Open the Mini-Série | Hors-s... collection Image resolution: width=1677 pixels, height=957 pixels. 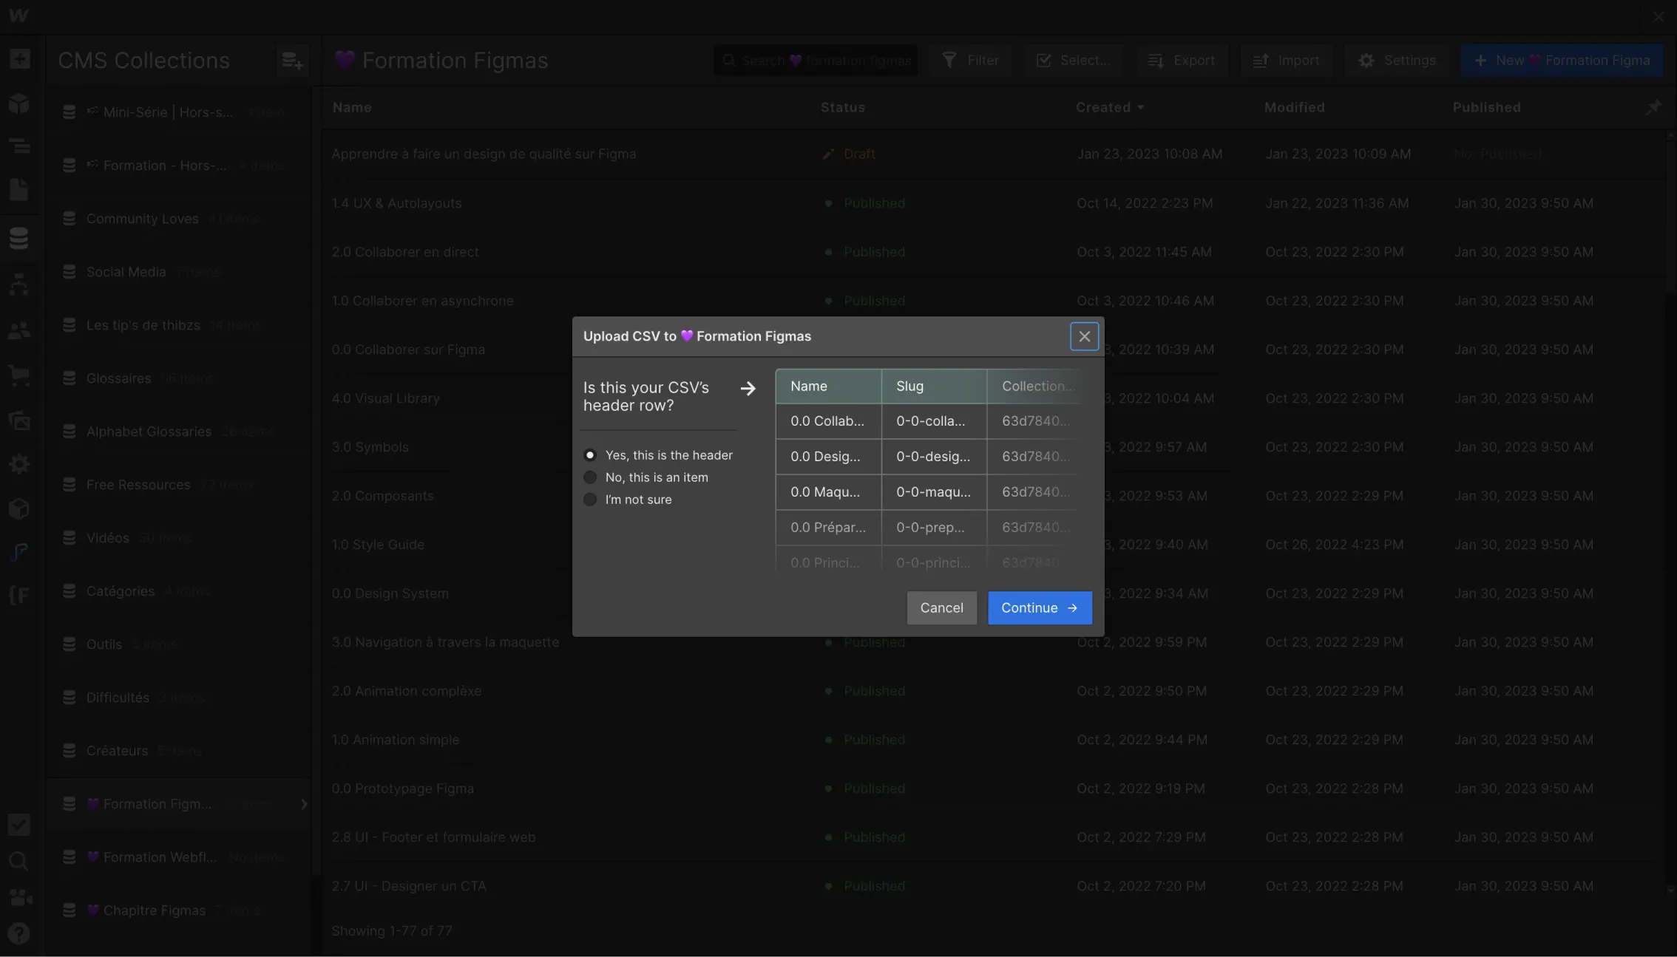(177, 112)
